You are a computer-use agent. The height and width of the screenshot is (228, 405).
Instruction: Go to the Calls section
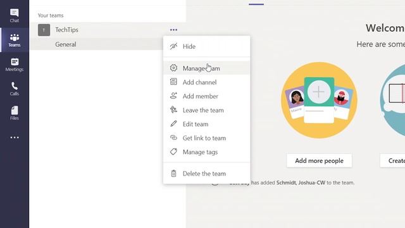coord(14,89)
